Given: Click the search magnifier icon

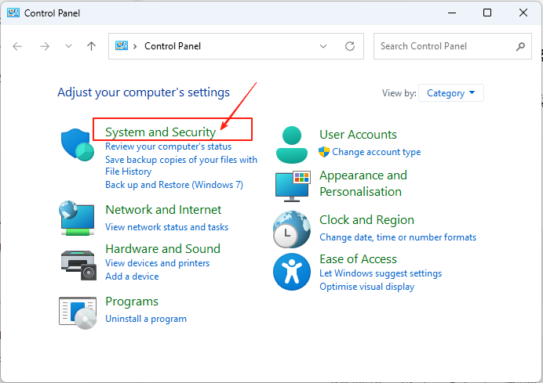Looking at the screenshot, I should coord(520,46).
